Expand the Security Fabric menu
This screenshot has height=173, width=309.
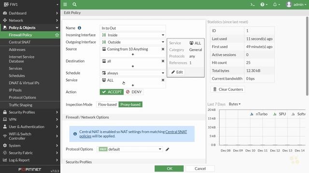coord(30,153)
